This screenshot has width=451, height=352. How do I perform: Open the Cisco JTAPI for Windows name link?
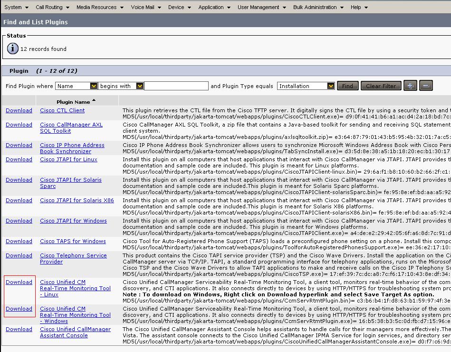[x=73, y=220]
